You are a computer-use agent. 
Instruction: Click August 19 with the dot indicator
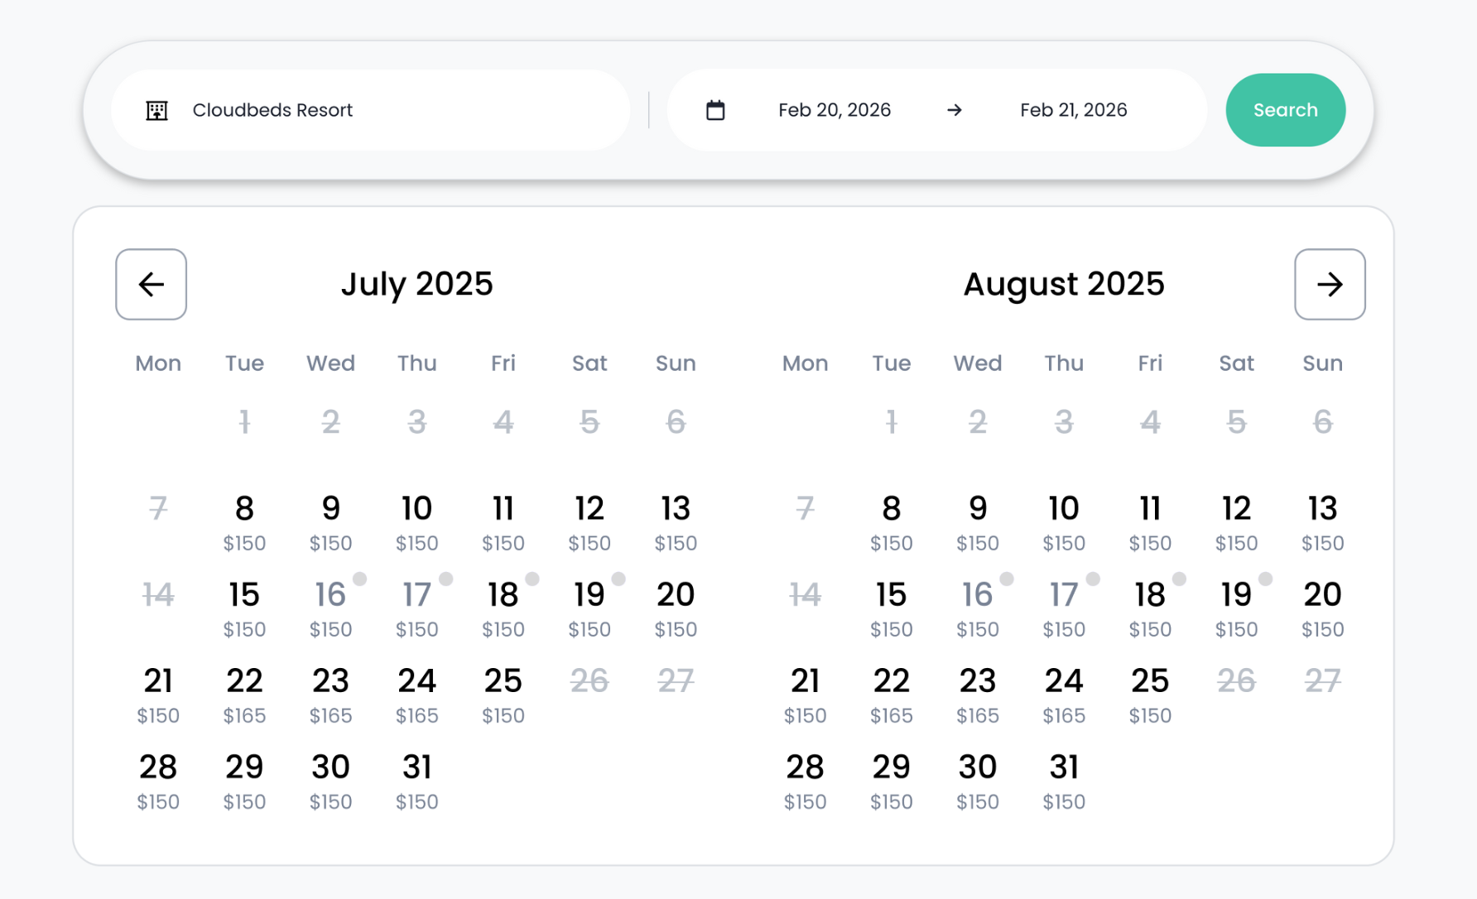[x=1236, y=608]
